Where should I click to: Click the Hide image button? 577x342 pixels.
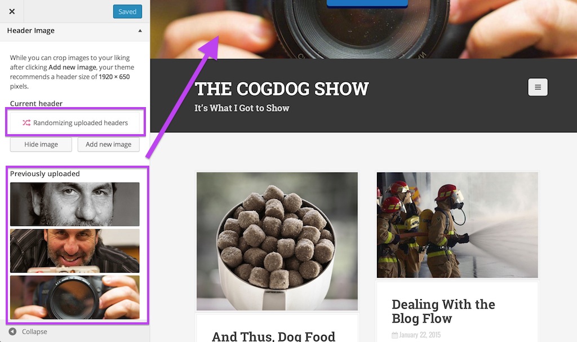(41, 144)
